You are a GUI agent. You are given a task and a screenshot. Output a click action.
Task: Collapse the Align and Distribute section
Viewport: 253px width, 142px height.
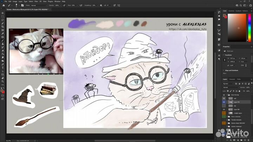[x=223, y=70]
